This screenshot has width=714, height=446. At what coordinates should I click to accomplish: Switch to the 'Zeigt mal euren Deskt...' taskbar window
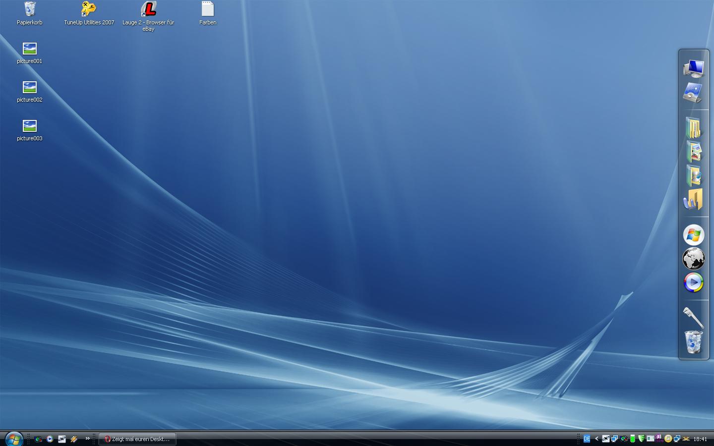point(137,439)
